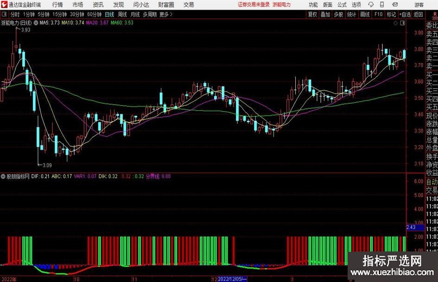Click the 返回 back button
Viewport: 438px width, 282px height.
click(418, 14)
